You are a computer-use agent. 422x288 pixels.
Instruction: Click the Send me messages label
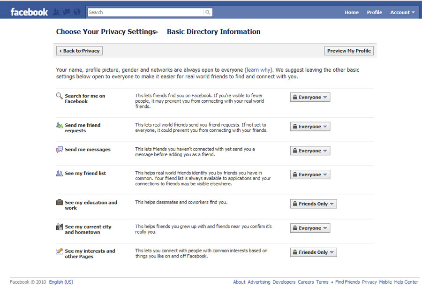pyautogui.click(x=88, y=149)
